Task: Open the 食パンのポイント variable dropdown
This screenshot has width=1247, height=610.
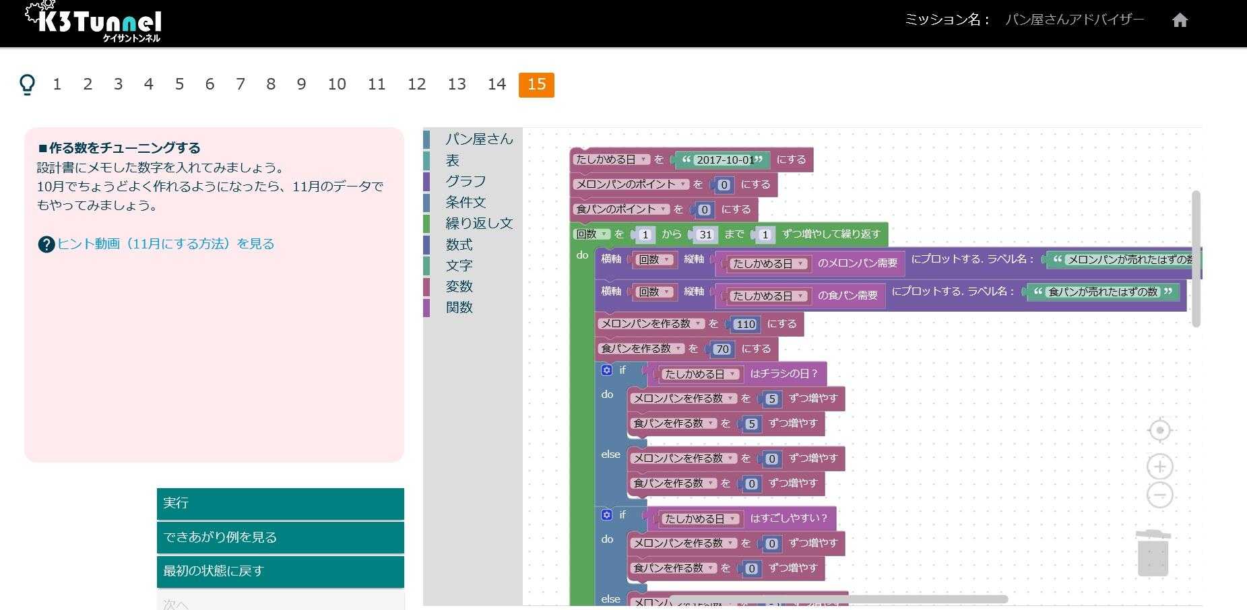Action: [664, 209]
